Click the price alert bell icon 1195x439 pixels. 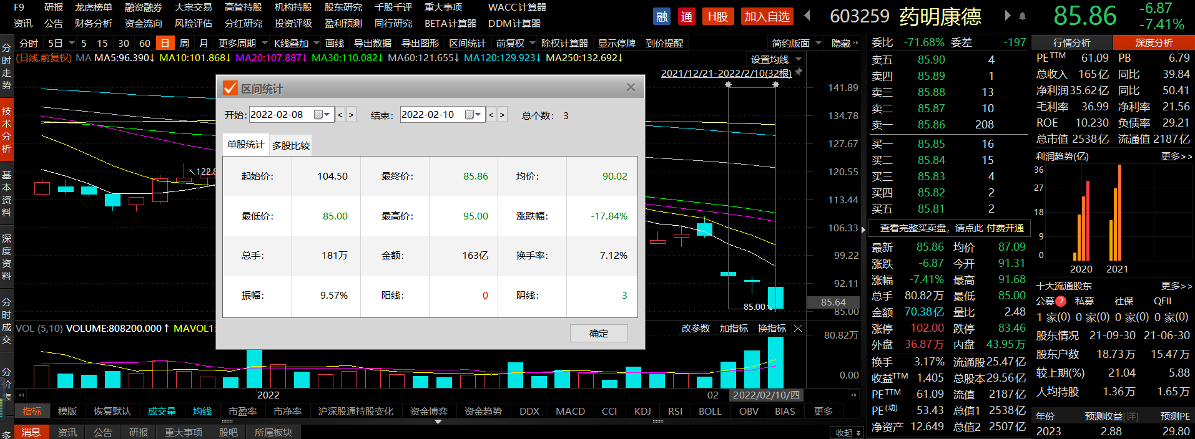click(1023, 16)
